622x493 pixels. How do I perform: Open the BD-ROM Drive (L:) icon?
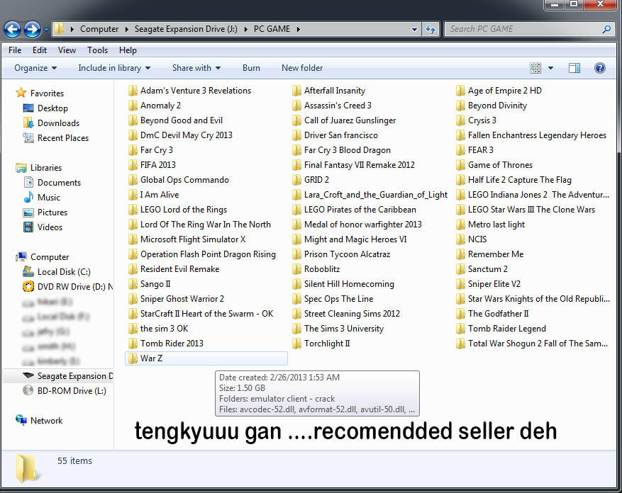point(28,390)
